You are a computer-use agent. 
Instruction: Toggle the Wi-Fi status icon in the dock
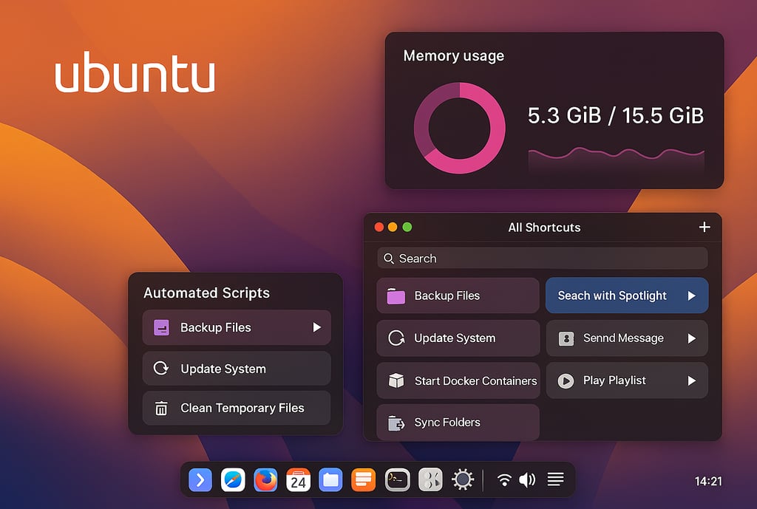coord(505,479)
